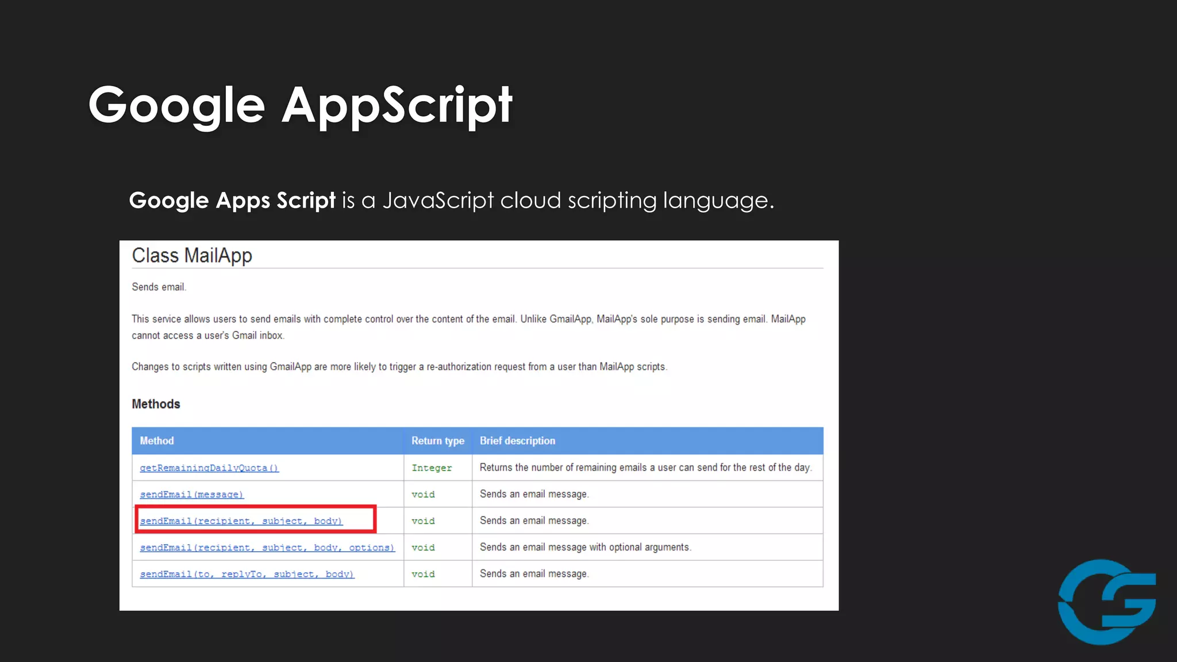The height and width of the screenshot is (662, 1177).
Task: Click the bold 'Google Apps Script' text
Action: [232, 201]
